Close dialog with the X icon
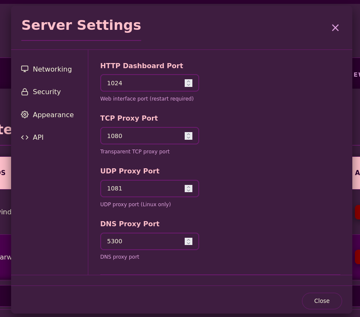Image resolution: width=360 pixels, height=317 pixels. (335, 28)
